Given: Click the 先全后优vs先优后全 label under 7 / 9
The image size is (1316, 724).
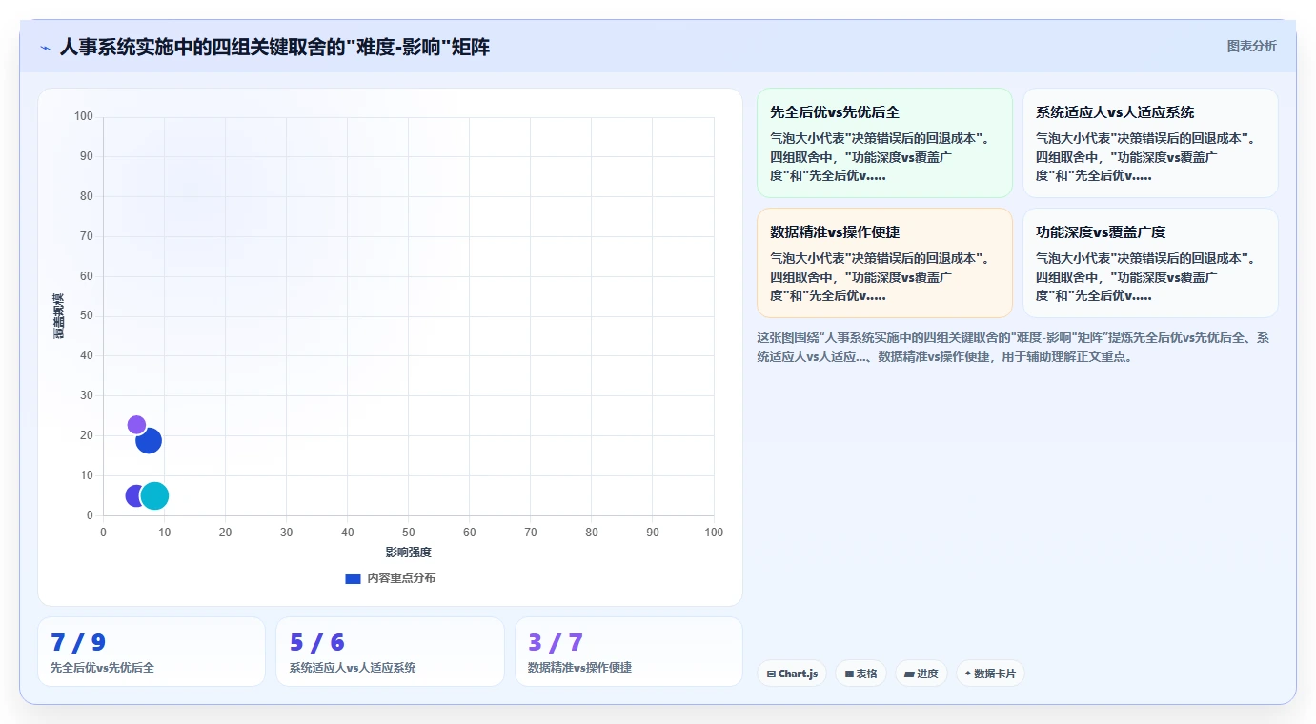Looking at the screenshot, I should pyautogui.click(x=102, y=667).
